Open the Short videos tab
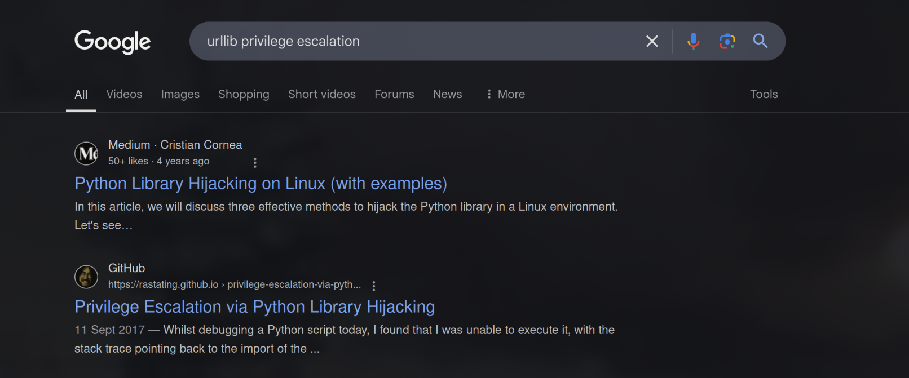The height and width of the screenshot is (378, 909). 321,94
